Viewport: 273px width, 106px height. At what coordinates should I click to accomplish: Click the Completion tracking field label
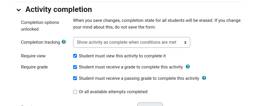(x=40, y=42)
